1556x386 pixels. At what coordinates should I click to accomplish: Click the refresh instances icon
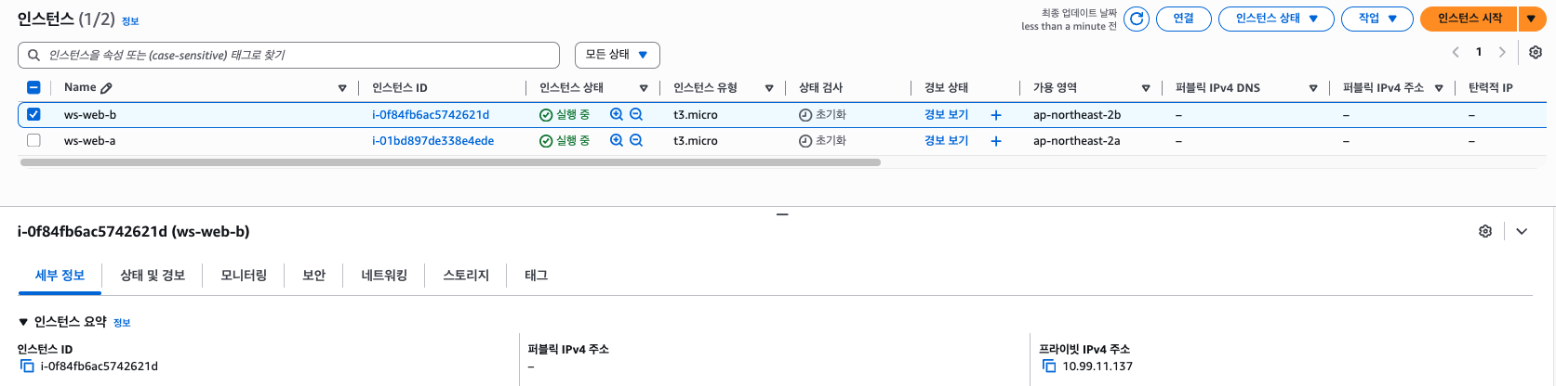pos(1136,19)
